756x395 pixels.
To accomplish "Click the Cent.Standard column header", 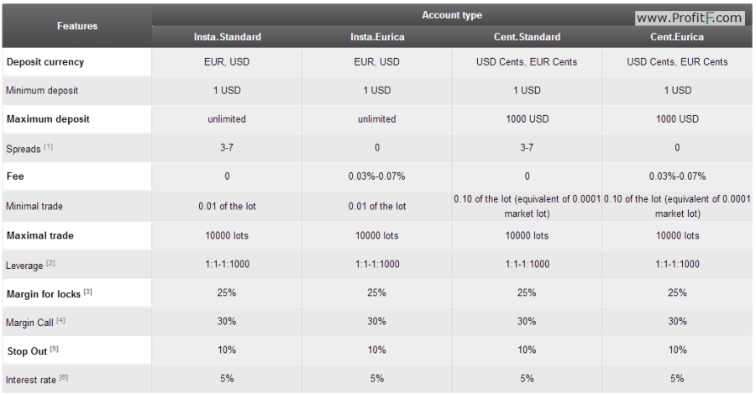I will point(527,37).
